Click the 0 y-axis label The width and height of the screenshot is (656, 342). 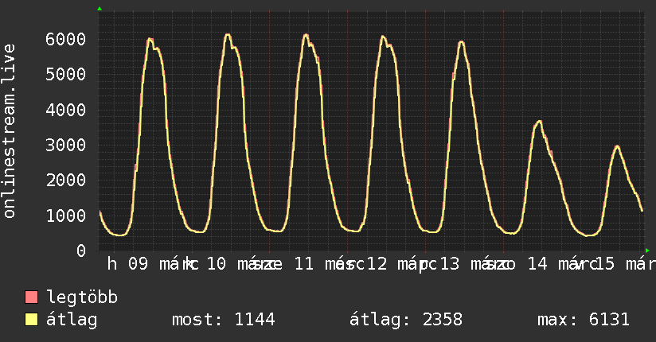coord(80,251)
